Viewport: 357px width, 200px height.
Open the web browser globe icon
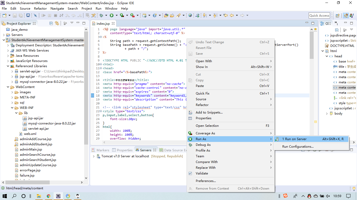tap(190, 16)
